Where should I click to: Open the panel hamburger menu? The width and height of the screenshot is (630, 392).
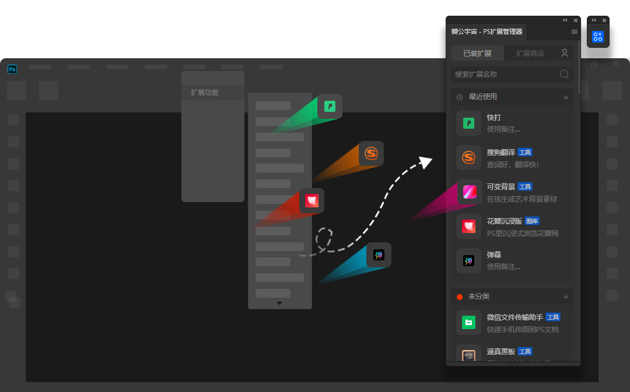coord(574,32)
